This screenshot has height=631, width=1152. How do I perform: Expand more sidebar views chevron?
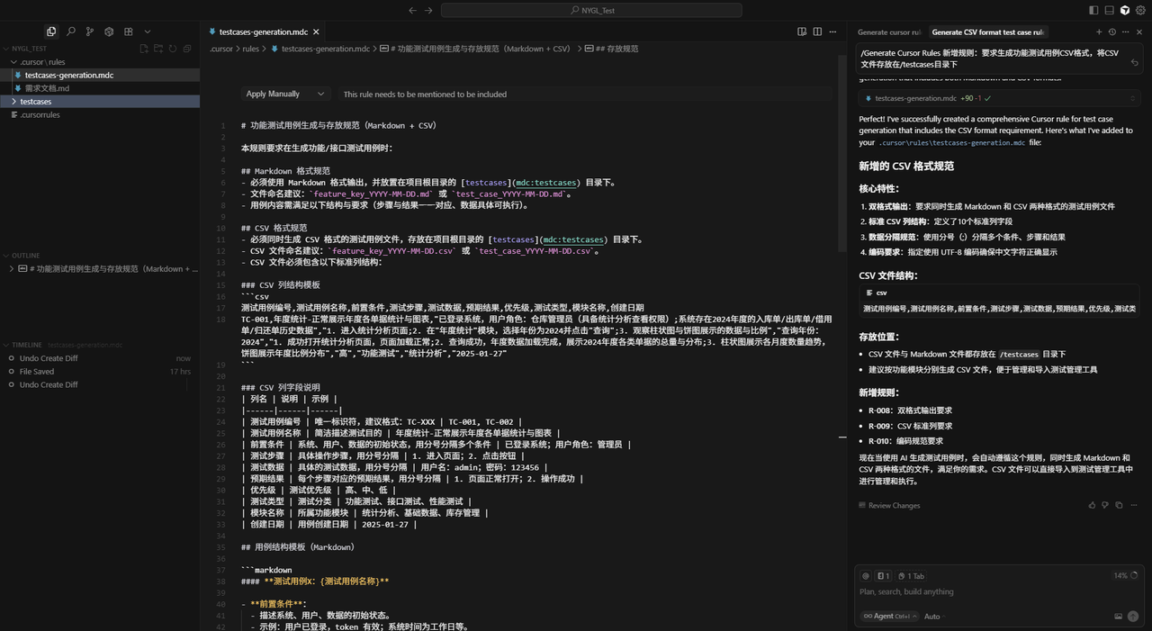tap(148, 32)
